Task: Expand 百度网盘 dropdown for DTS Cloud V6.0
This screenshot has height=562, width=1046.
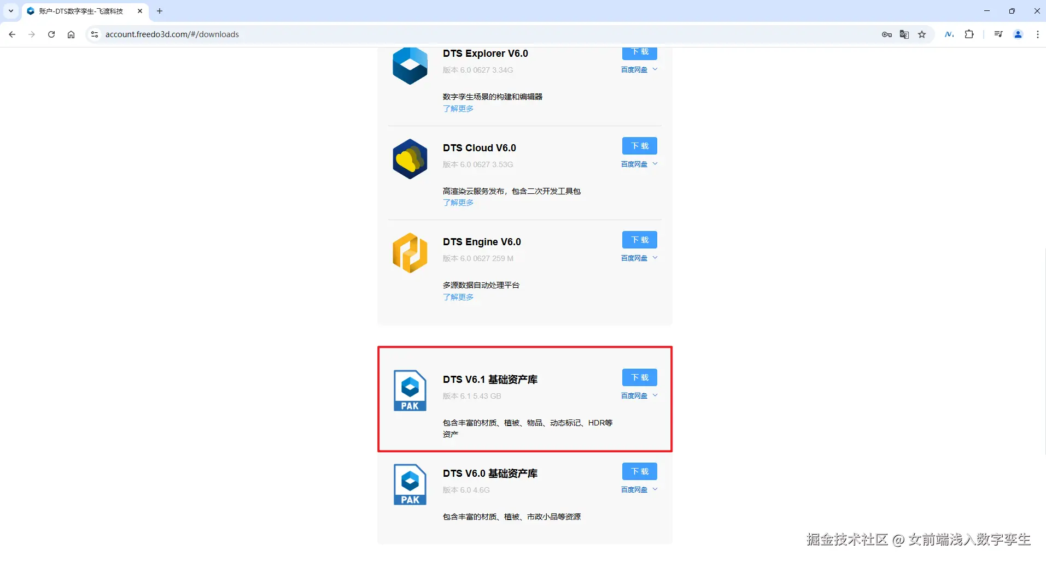Action: click(x=639, y=164)
